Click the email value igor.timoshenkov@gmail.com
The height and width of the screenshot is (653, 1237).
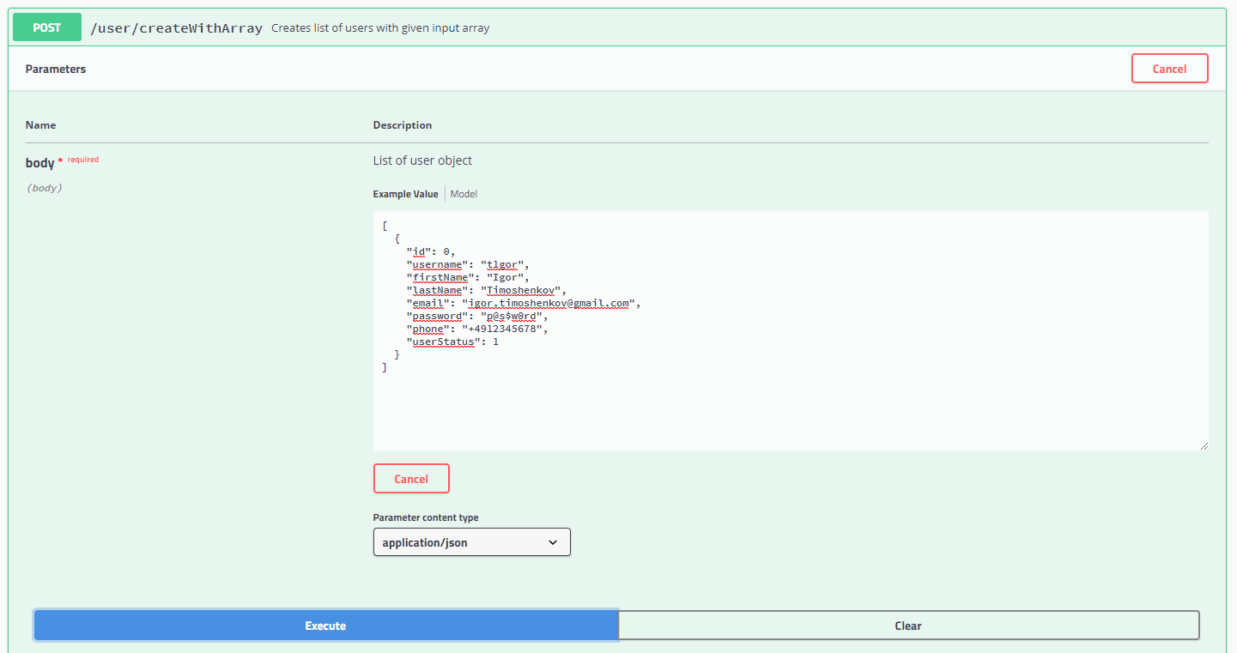point(549,303)
